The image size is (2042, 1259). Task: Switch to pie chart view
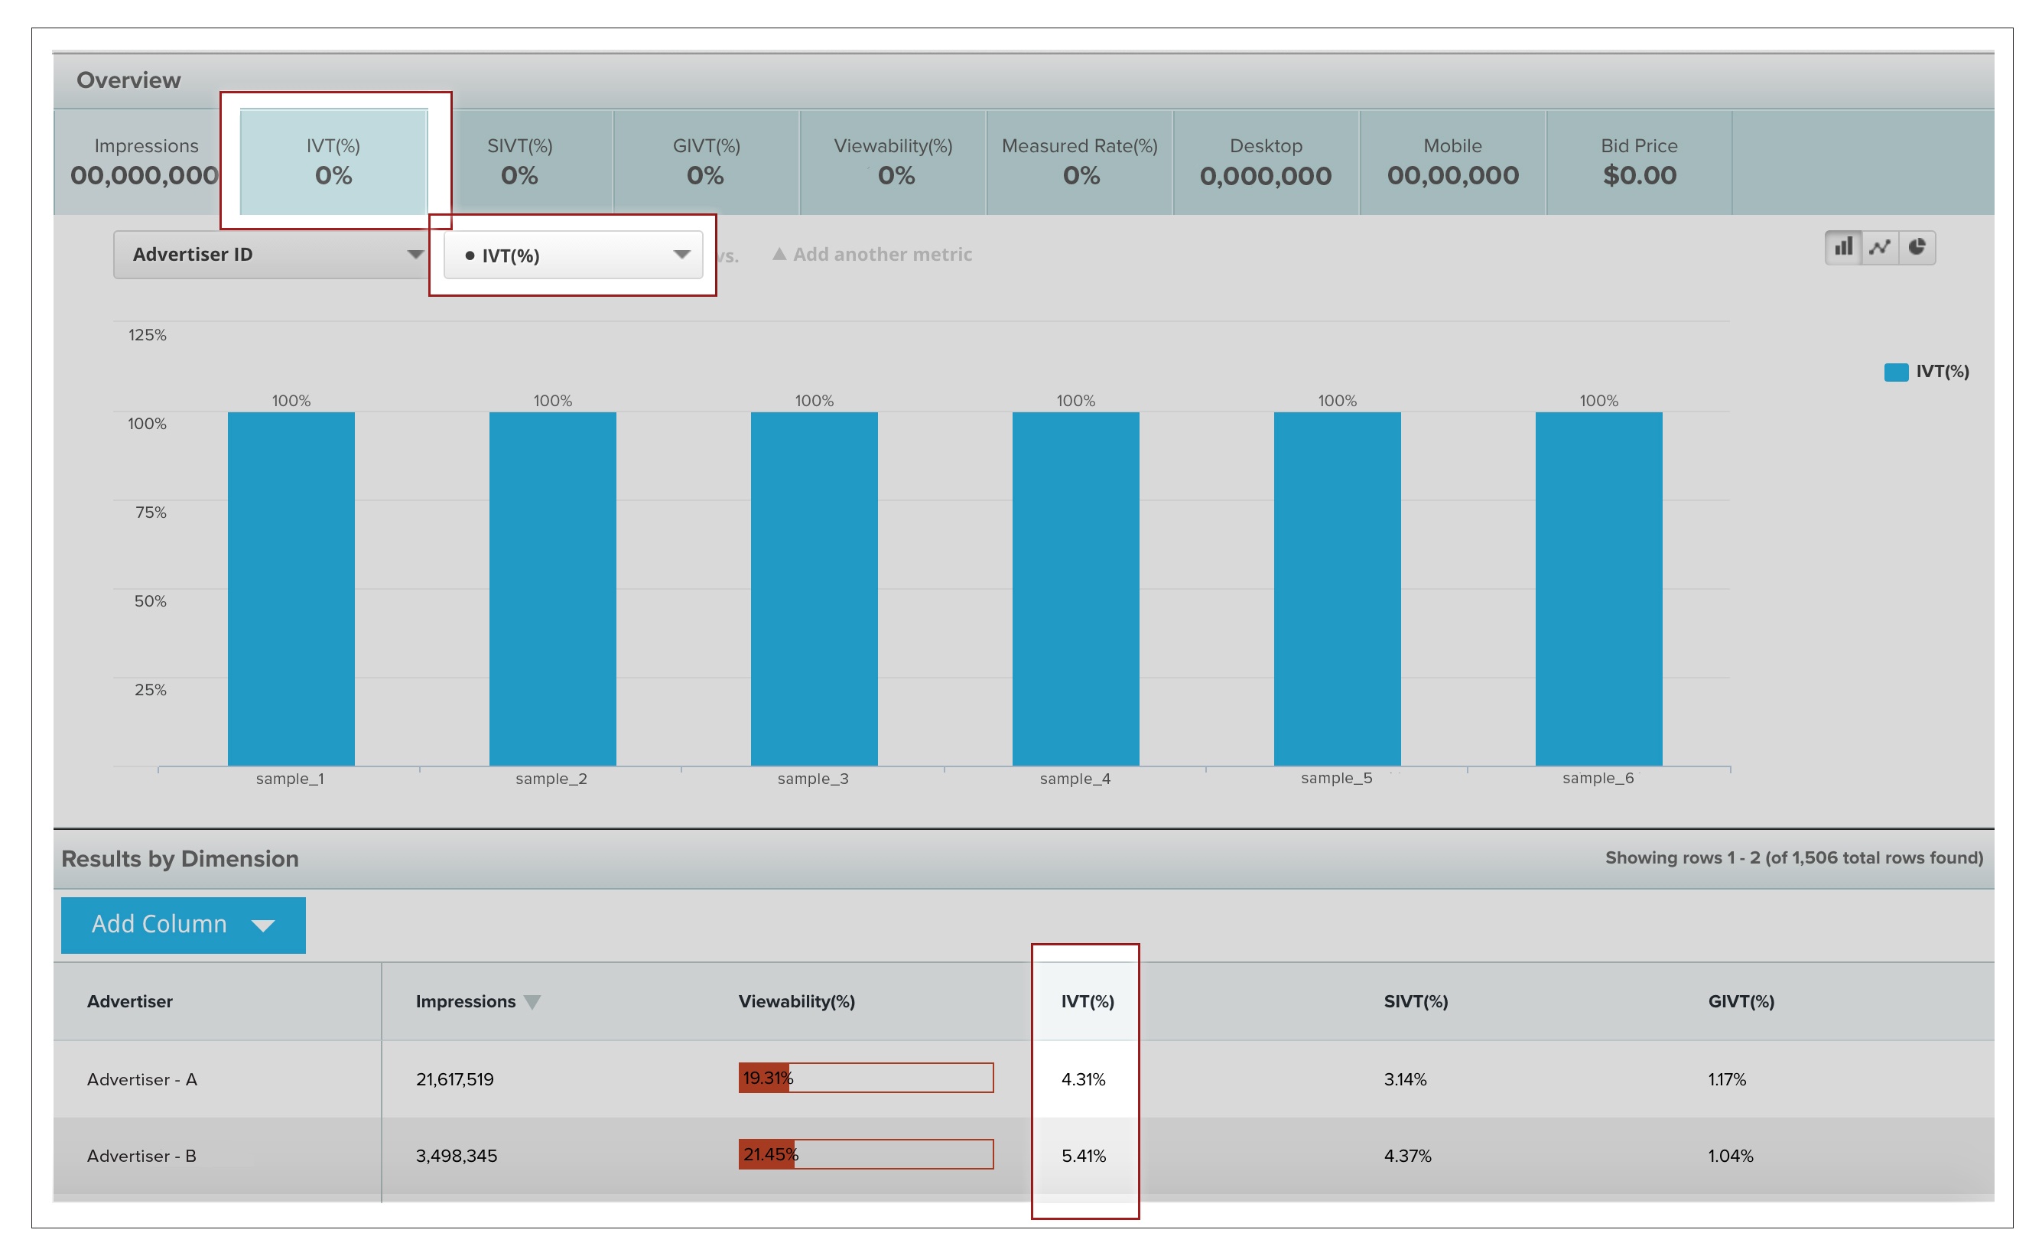(1917, 247)
